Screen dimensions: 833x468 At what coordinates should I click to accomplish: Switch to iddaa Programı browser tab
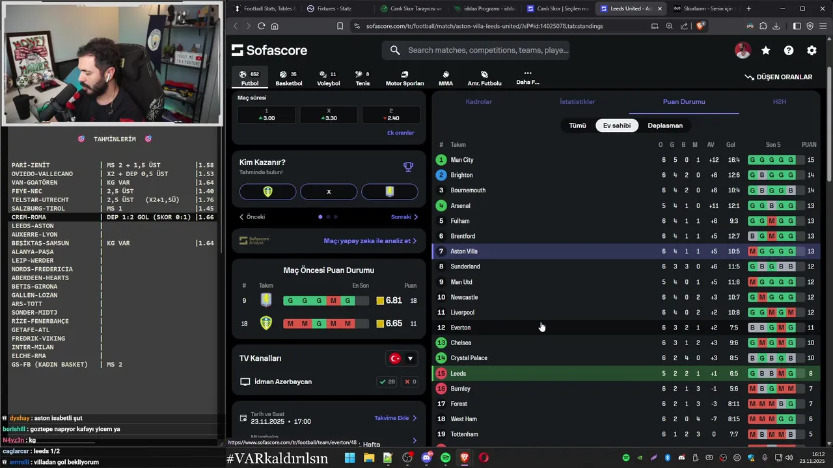coord(484,8)
